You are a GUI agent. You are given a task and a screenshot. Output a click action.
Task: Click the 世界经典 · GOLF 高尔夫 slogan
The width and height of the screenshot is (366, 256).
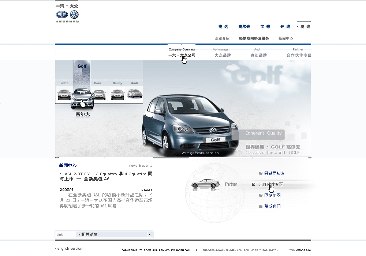point(273,147)
